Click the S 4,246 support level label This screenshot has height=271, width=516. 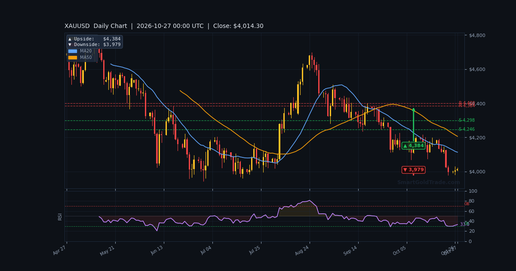[x=467, y=129]
